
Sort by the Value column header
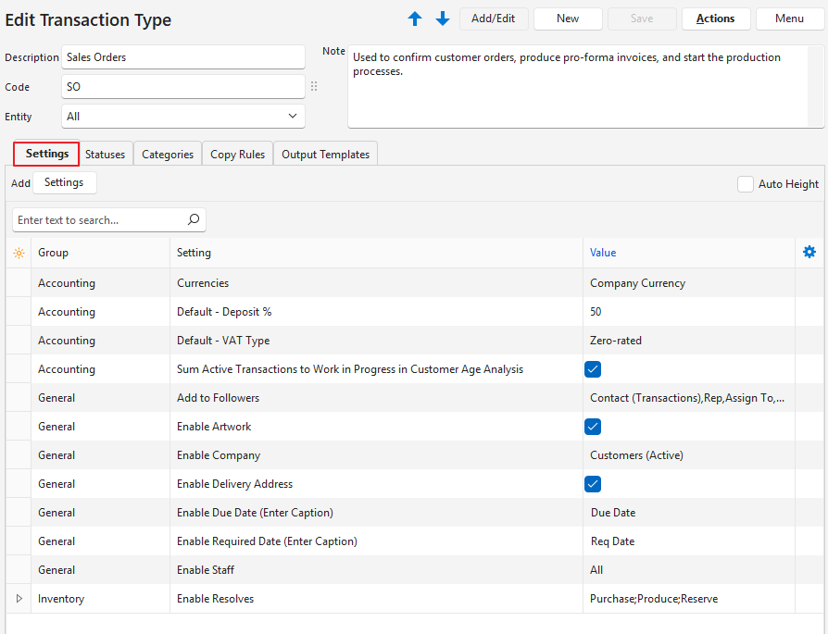603,253
